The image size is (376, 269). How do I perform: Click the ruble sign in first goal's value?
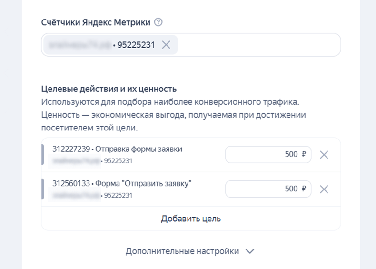304,155
